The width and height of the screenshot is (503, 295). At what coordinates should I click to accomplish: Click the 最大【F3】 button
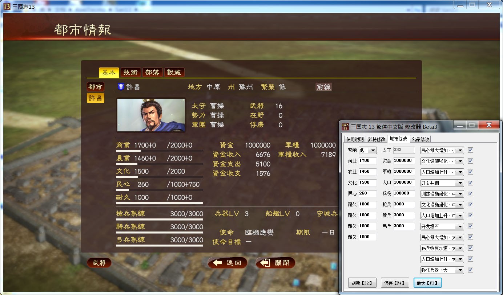(428, 283)
